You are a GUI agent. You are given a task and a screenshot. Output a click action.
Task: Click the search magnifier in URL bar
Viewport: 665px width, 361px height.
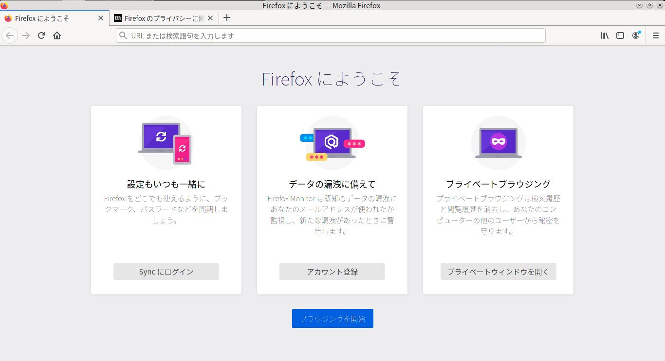(x=123, y=35)
